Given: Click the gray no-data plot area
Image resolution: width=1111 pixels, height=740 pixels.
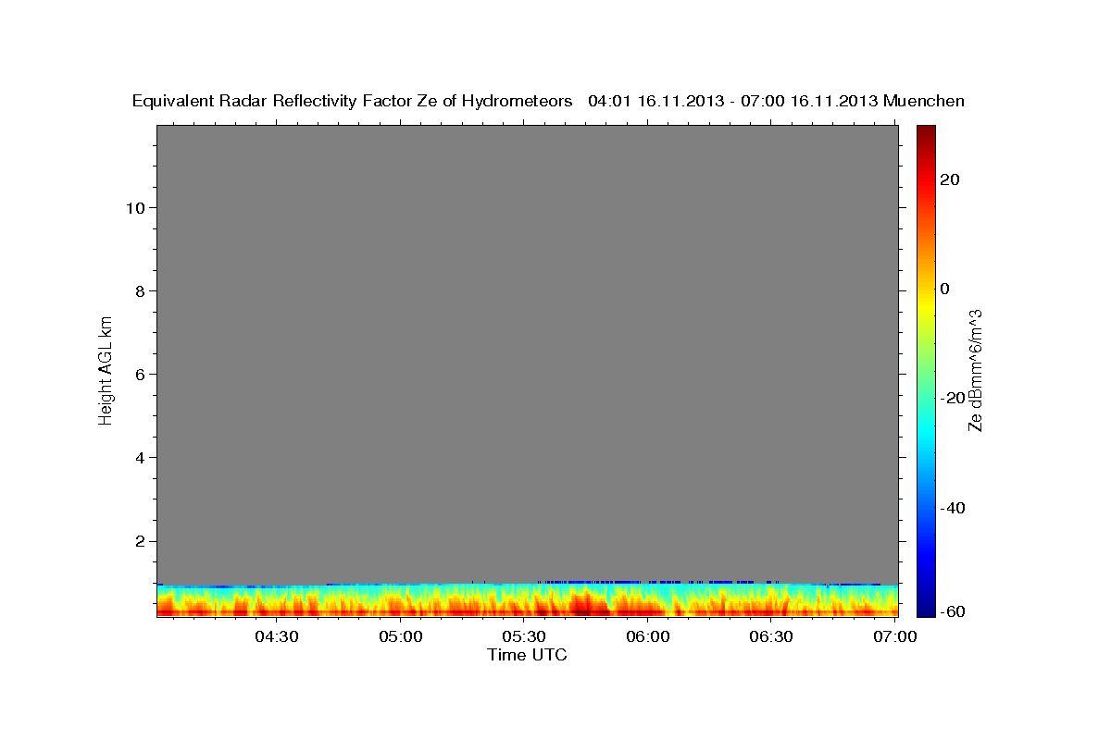Looking at the screenshot, I should pos(527,354).
